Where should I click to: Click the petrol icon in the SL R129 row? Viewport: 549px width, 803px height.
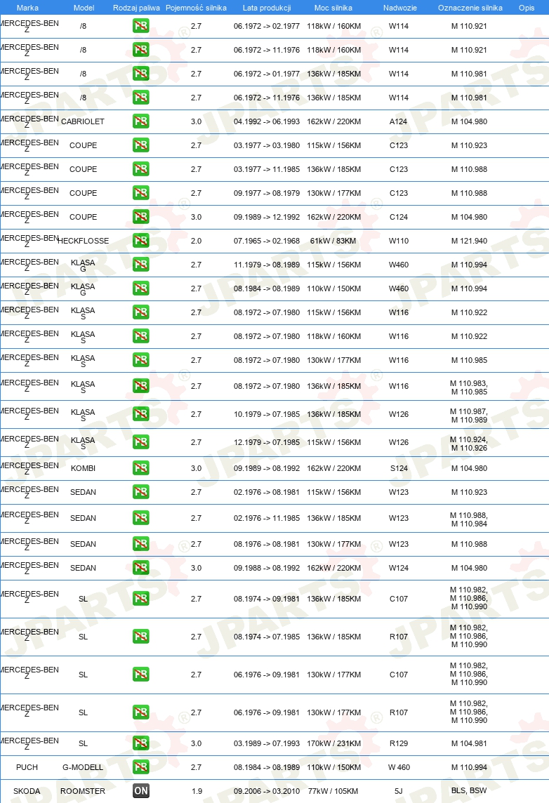[141, 743]
